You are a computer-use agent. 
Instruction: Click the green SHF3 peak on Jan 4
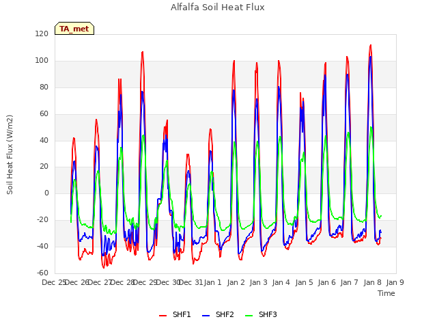click(x=280, y=137)
